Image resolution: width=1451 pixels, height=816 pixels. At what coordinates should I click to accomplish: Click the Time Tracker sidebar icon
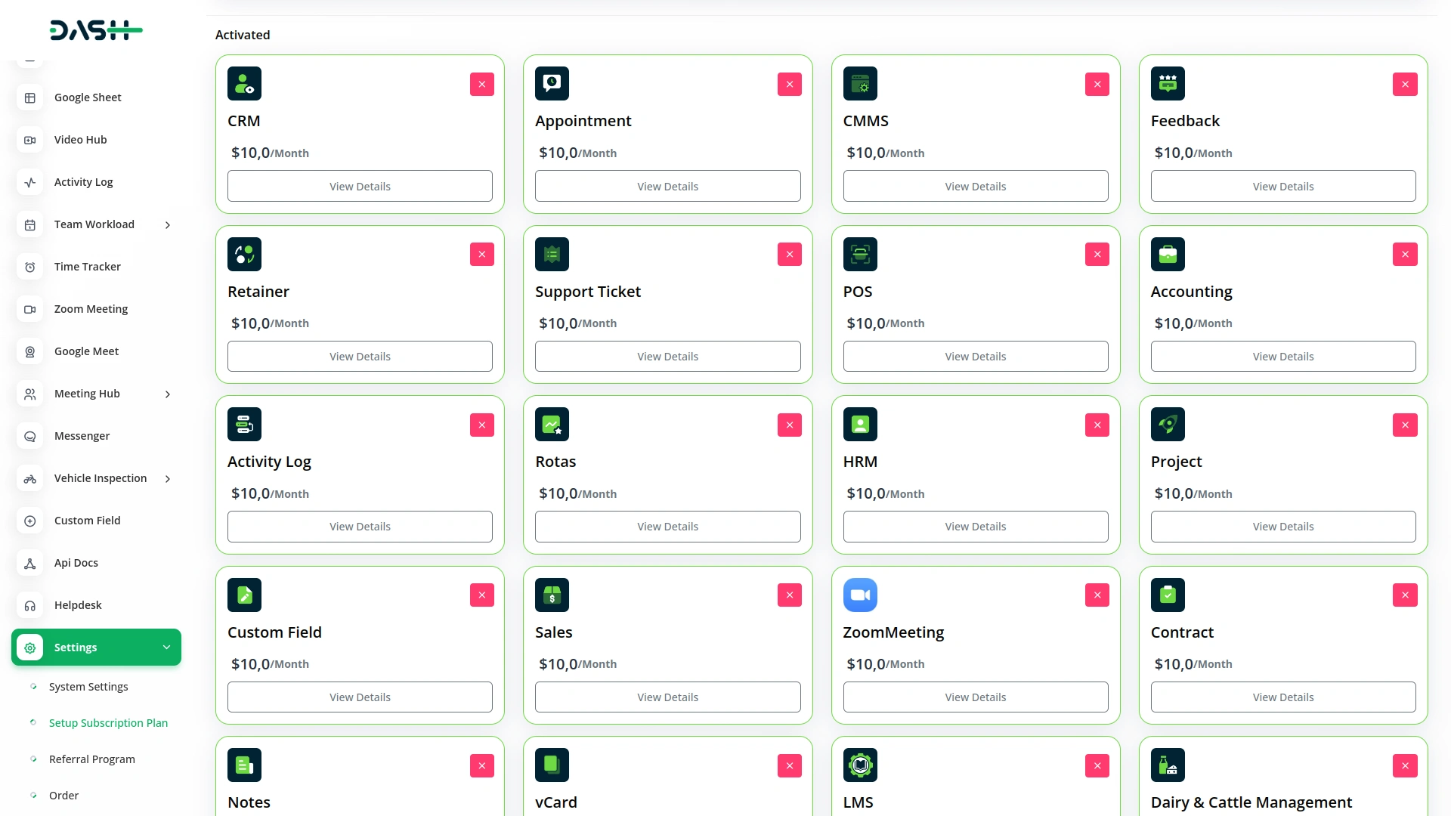30,267
